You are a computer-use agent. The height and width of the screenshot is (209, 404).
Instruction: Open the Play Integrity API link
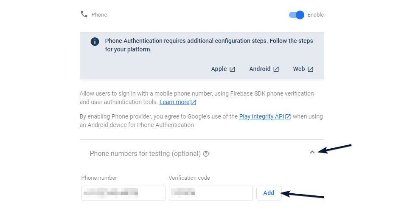[261, 116]
